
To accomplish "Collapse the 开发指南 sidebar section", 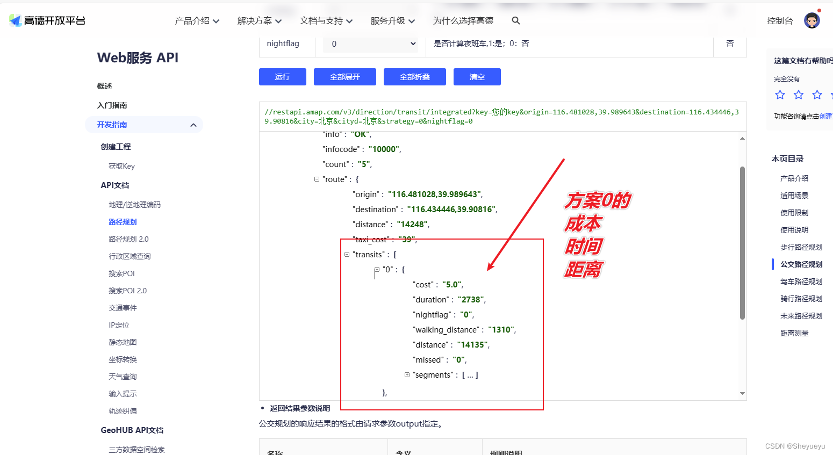I will (x=193, y=125).
